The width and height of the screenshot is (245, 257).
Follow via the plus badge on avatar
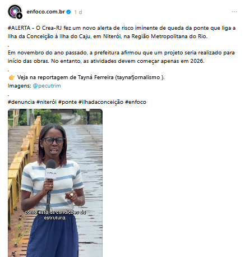pos(19,16)
